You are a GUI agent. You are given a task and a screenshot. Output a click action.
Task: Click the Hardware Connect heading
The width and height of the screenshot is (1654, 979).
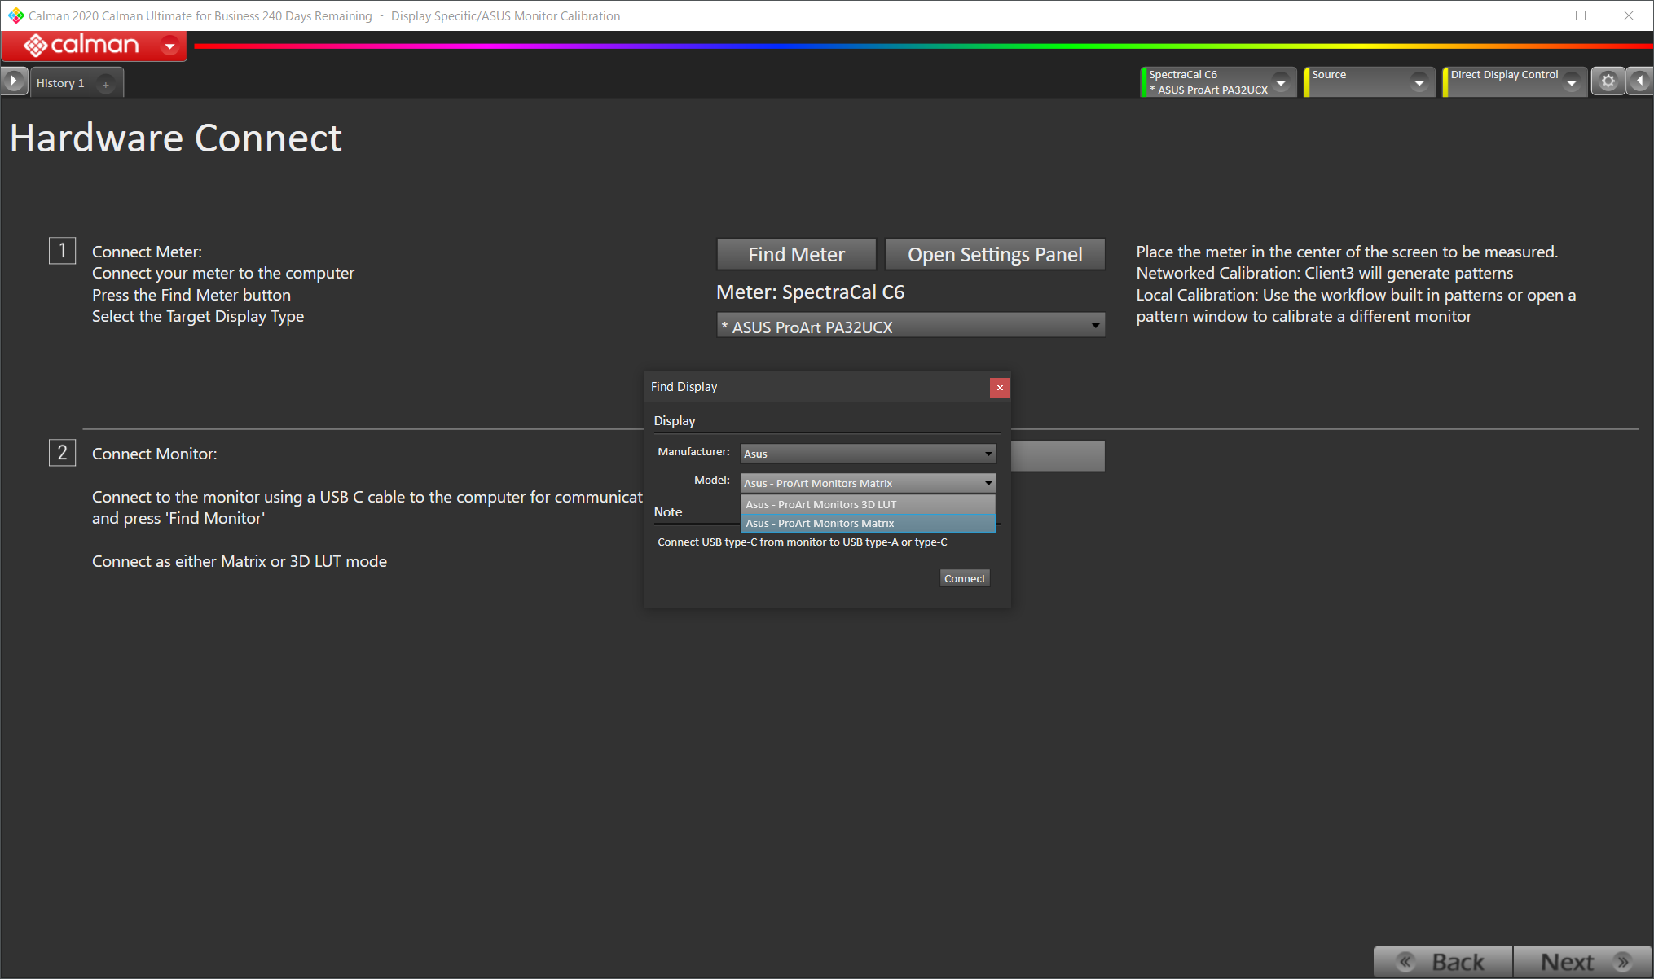(x=175, y=138)
